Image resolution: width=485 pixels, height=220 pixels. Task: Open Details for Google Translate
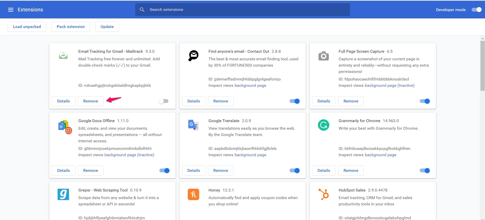coord(194,171)
